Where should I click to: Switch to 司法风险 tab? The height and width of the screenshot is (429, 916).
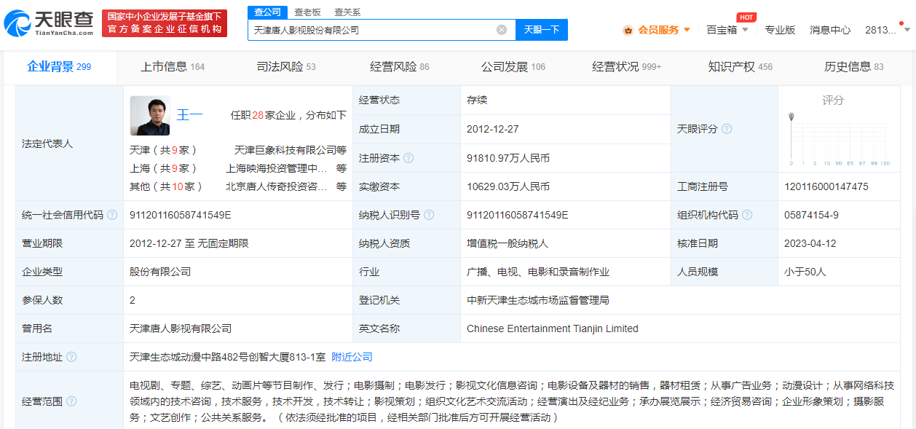(x=286, y=67)
